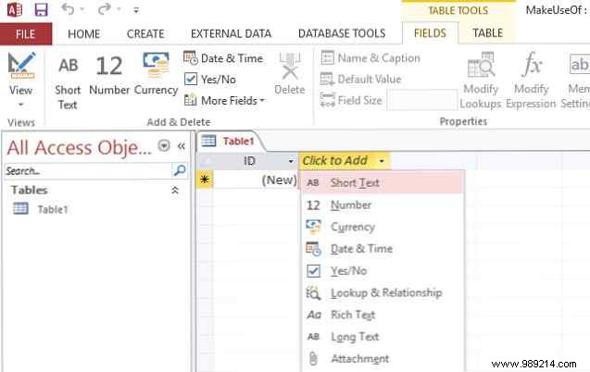Click the select-all corner of the datasheet
The width and height of the screenshot is (590, 372).
[206, 161]
